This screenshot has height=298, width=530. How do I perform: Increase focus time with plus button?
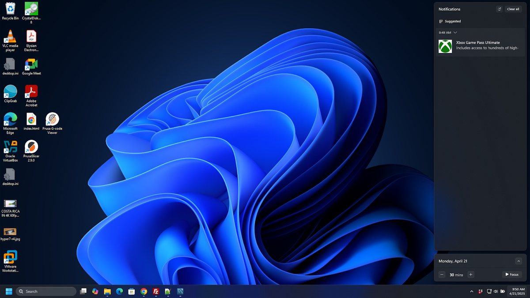point(471,275)
